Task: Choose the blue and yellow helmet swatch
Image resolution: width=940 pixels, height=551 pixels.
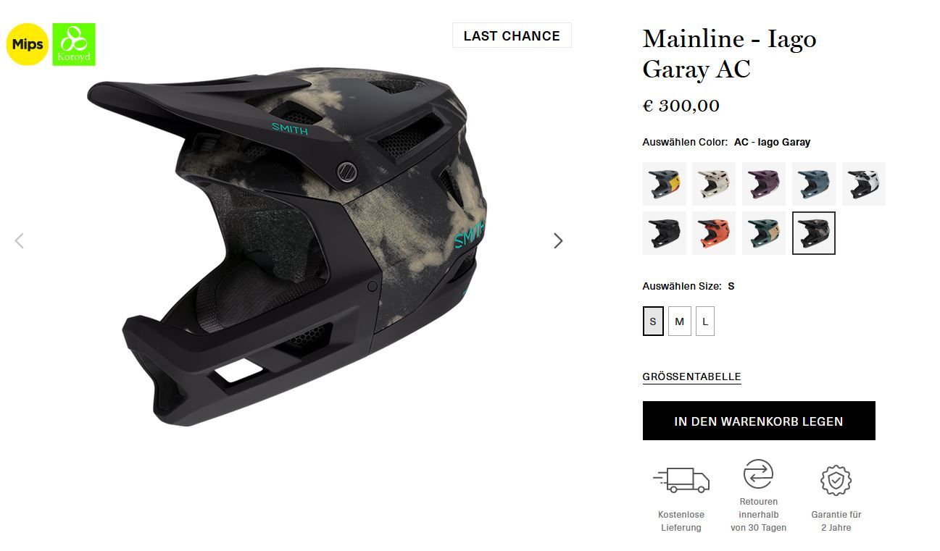Action: 665,184
